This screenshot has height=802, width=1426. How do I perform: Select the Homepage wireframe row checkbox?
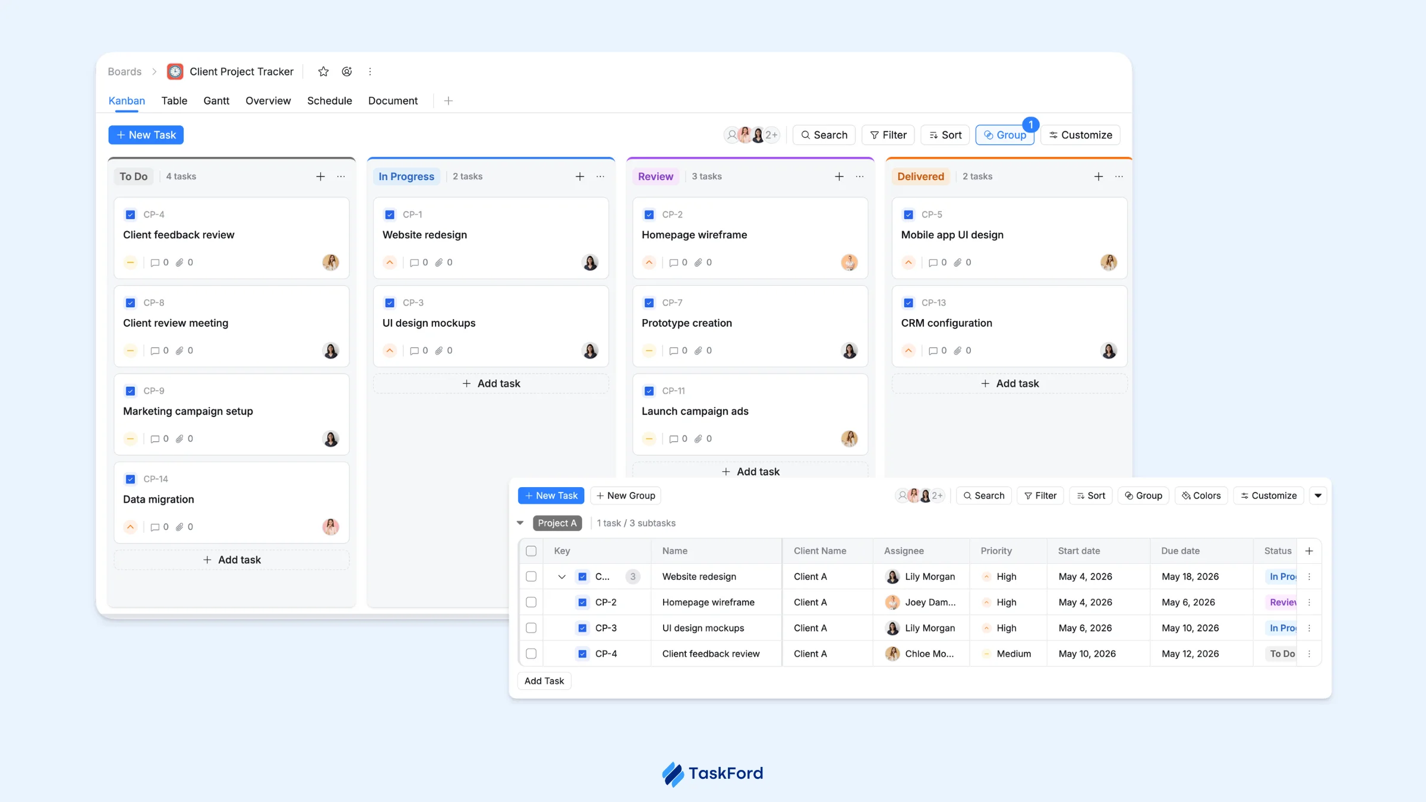[x=531, y=602]
